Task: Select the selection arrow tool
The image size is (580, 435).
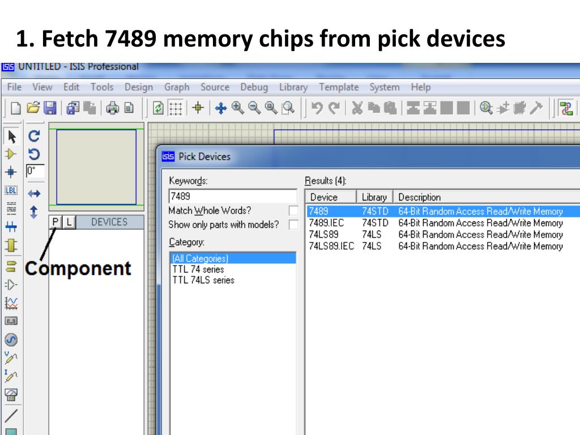Action: point(11,137)
